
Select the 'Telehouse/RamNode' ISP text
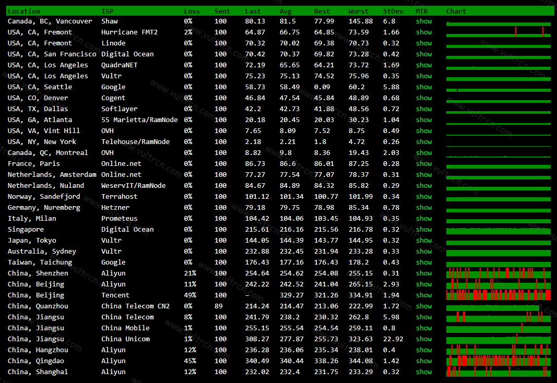point(135,142)
